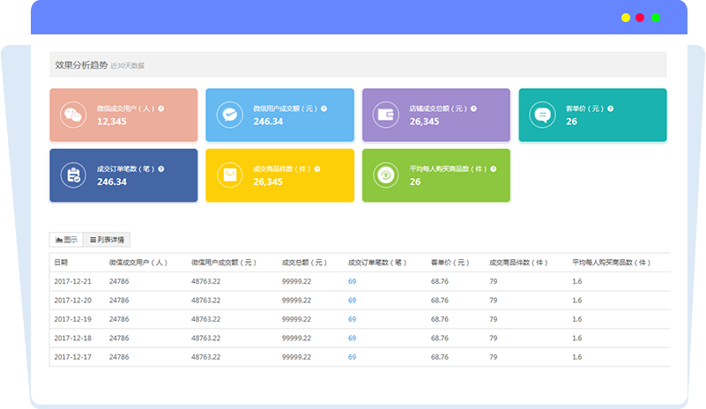This screenshot has height=409, width=706.
Task: Click help icon beside 客单价(元) on teal card
Action: [x=610, y=108]
